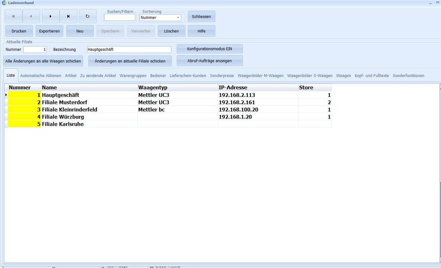
Task: Click the Suchen/Filtern input field
Action: pos(119,18)
